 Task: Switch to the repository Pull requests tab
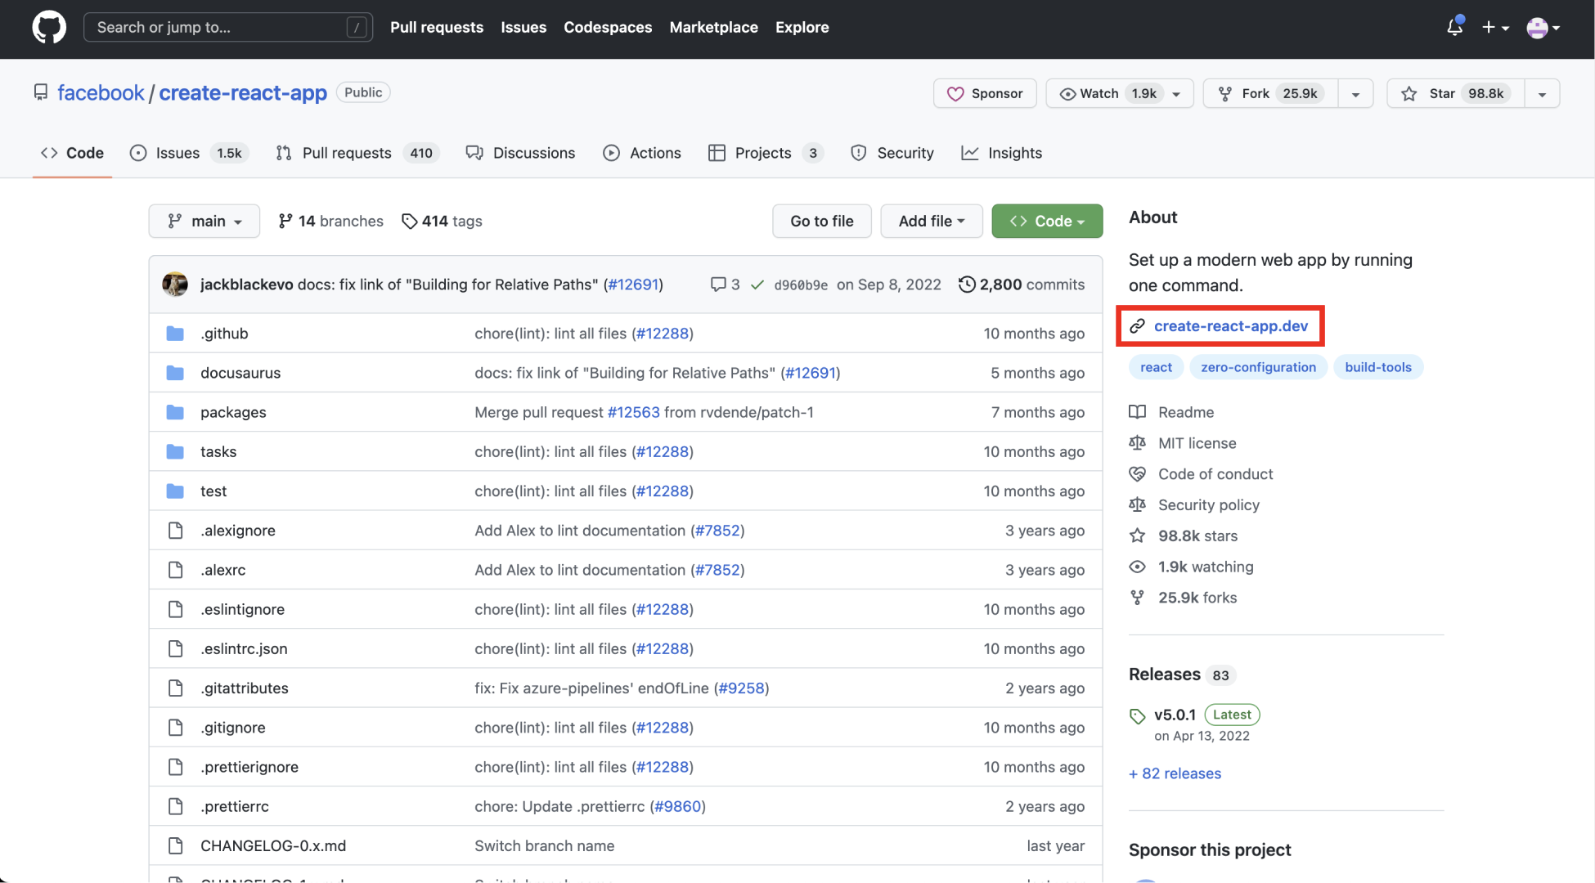pos(358,153)
